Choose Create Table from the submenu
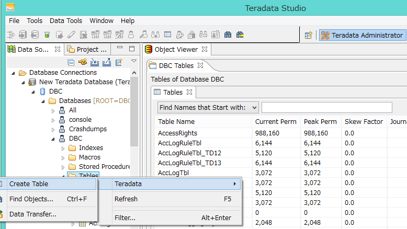This screenshot has height=229, width=407. click(48, 184)
